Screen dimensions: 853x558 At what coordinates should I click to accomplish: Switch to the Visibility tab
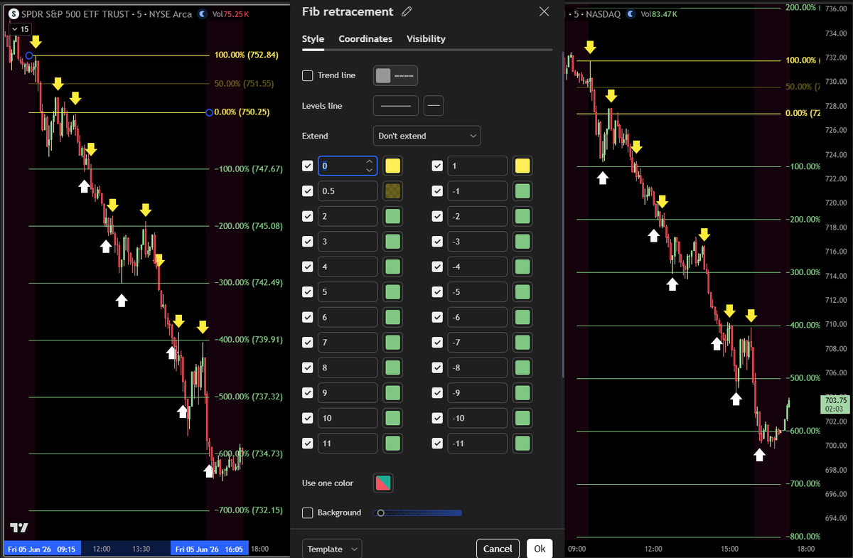426,39
